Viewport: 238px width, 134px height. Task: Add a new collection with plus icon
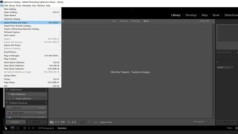click(x=46, y=90)
